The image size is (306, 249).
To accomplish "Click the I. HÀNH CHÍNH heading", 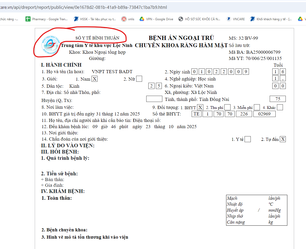I will click(61, 65).
